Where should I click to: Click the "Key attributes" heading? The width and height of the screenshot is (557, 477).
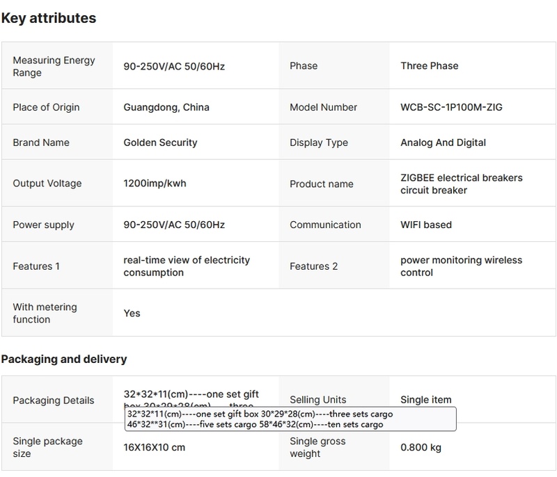(x=49, y=18)
